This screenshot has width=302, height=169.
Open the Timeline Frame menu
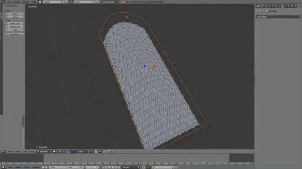26,167
